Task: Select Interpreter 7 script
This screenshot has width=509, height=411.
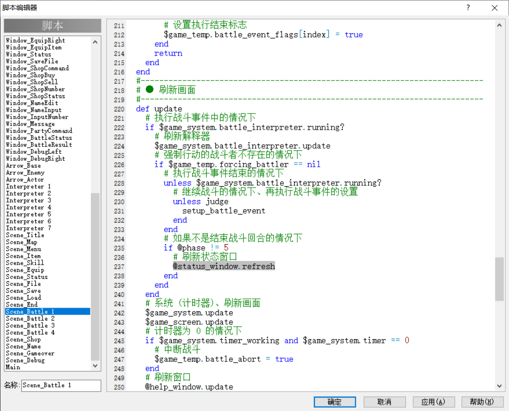Action: tap(48, 228)
